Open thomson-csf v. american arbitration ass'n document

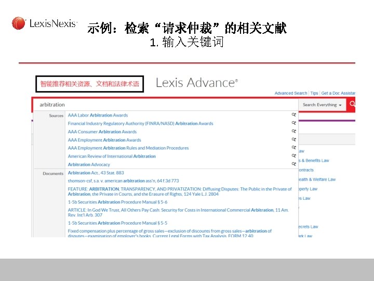point(123,181)
